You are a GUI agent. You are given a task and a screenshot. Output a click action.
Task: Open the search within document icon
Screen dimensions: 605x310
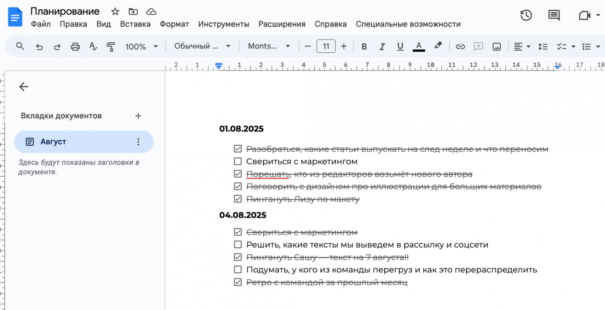pos(20,46)
